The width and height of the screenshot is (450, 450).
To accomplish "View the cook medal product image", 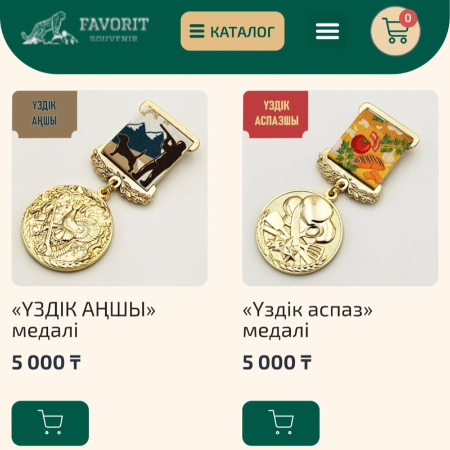I will click(340, 188).
